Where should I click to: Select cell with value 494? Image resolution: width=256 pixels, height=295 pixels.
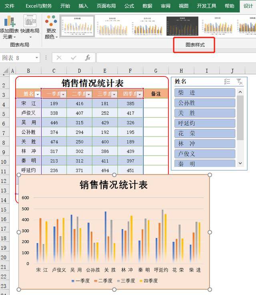105,170
